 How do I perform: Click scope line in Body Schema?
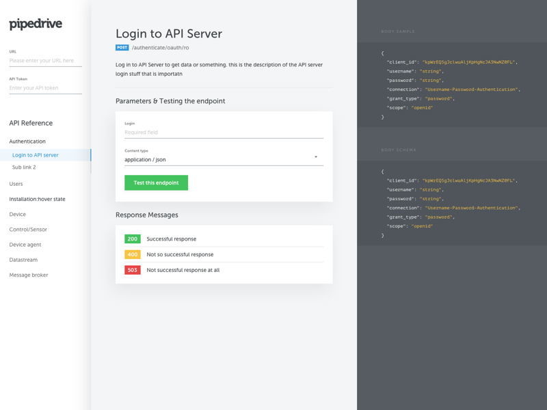(x=410, y=226)
